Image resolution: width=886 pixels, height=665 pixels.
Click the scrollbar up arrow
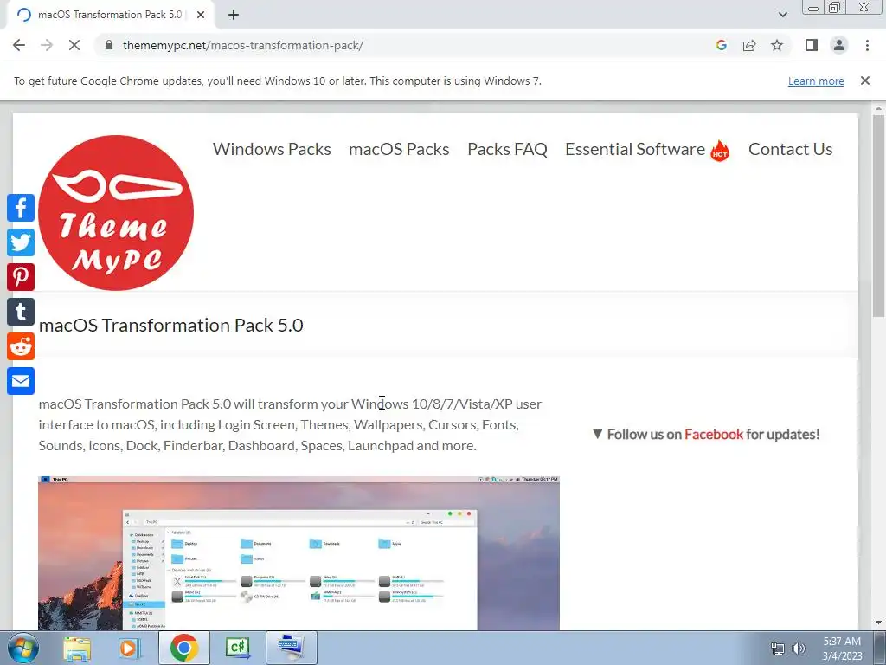coord(879,108)
